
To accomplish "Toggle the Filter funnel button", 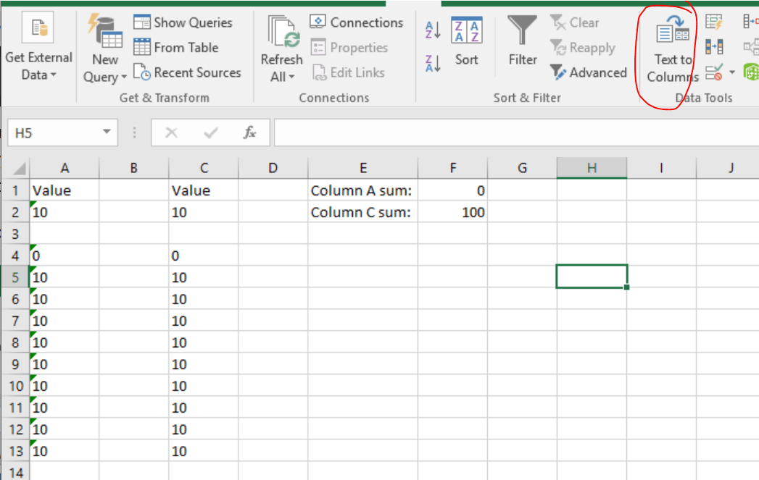I will click(522, 43).
